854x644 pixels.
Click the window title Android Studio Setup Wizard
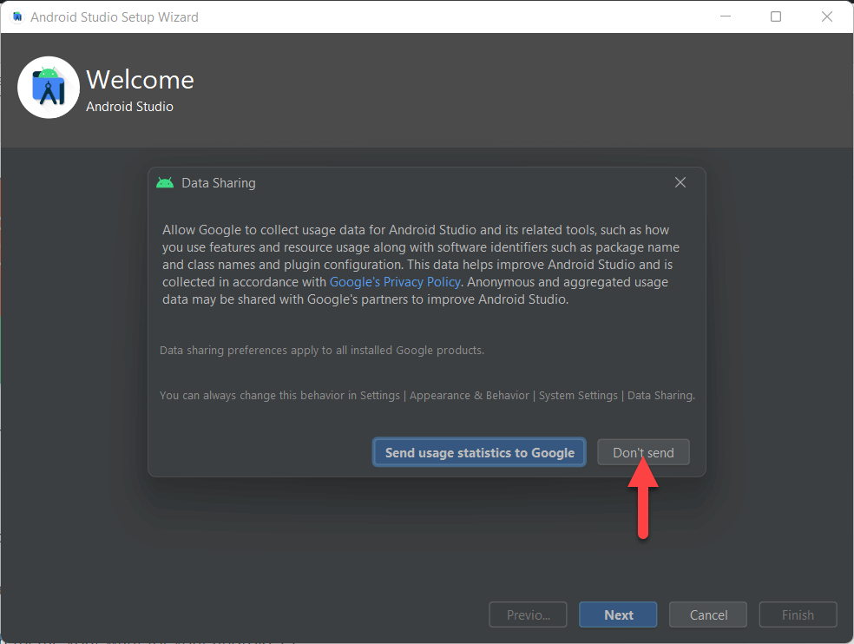pyautogui.click(x=114, y=16)
